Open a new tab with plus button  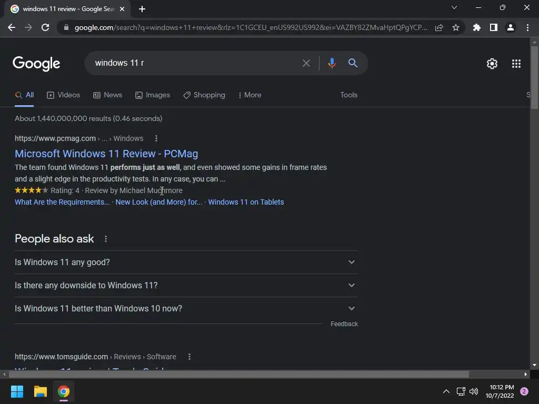(x=142, y=9)
